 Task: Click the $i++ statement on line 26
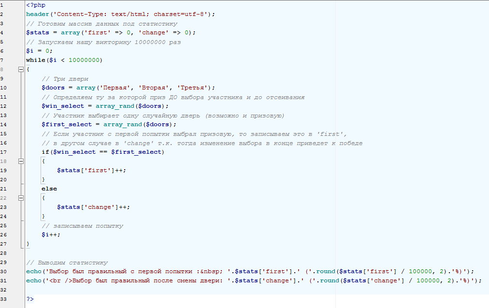(51, 235)
